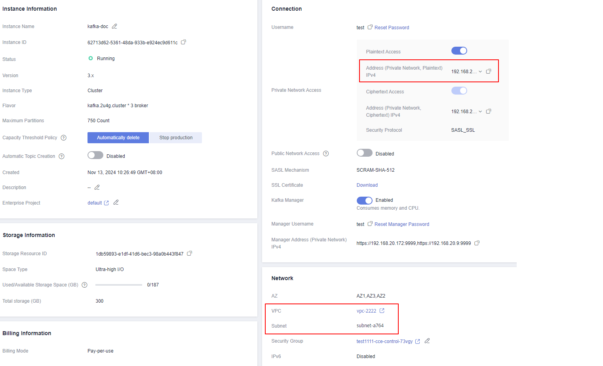This screenshot has width=603, height=366.
Task: Click the 750 Count partitions value
Action: tap(99, 120)
